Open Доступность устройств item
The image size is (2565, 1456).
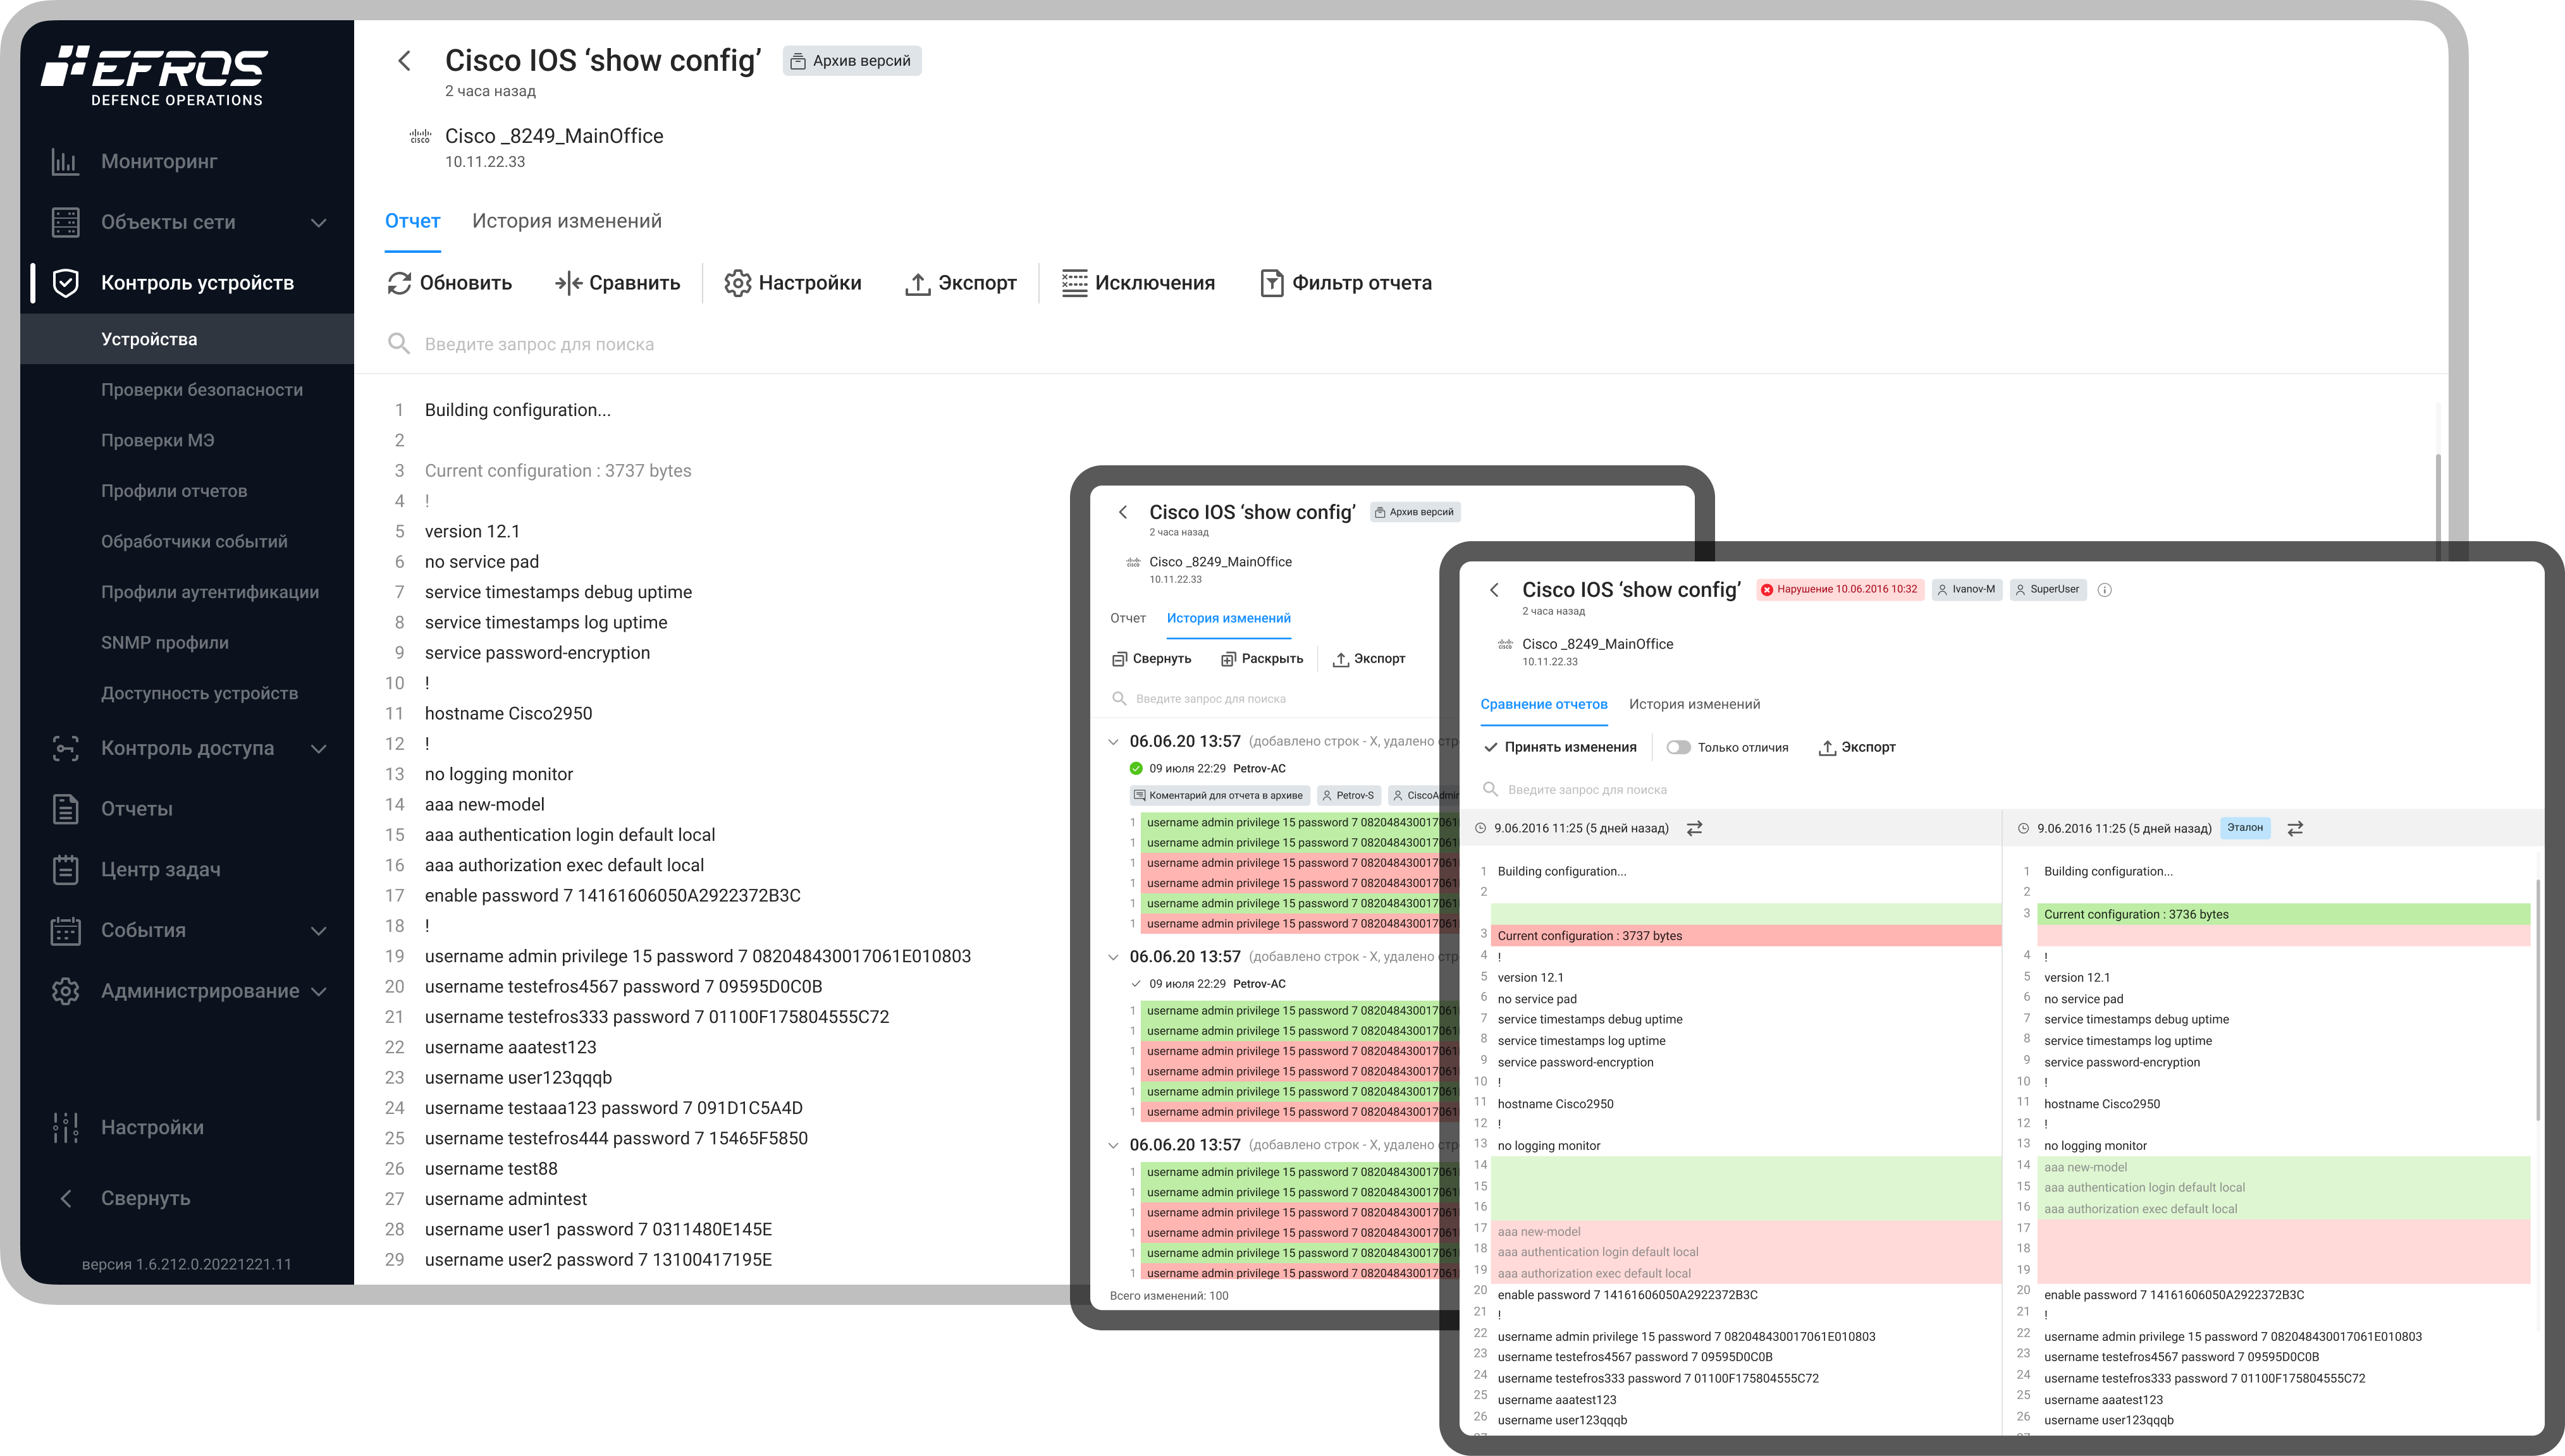click(x=200, y=693)
